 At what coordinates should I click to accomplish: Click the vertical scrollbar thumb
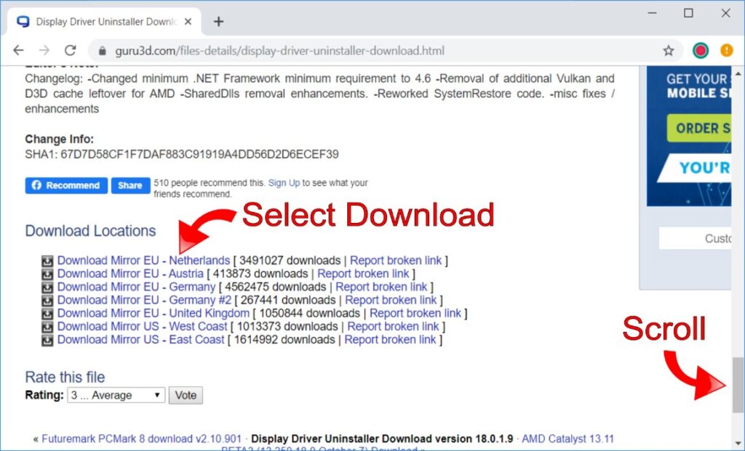point(738,385)
